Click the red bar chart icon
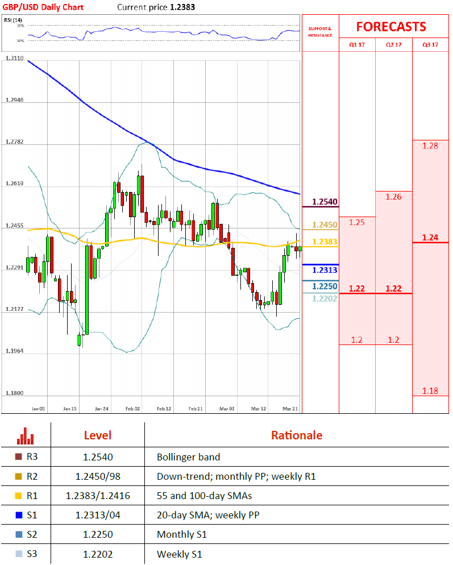453x565 pixels. click(x=25, y=435)
